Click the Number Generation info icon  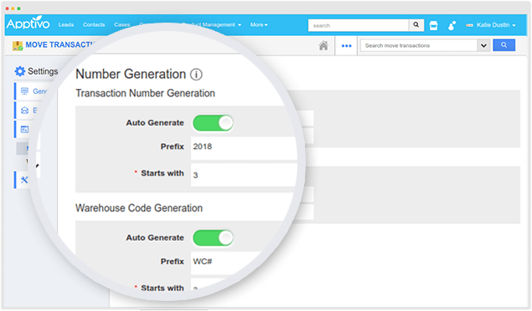click(x=196, y=75)
